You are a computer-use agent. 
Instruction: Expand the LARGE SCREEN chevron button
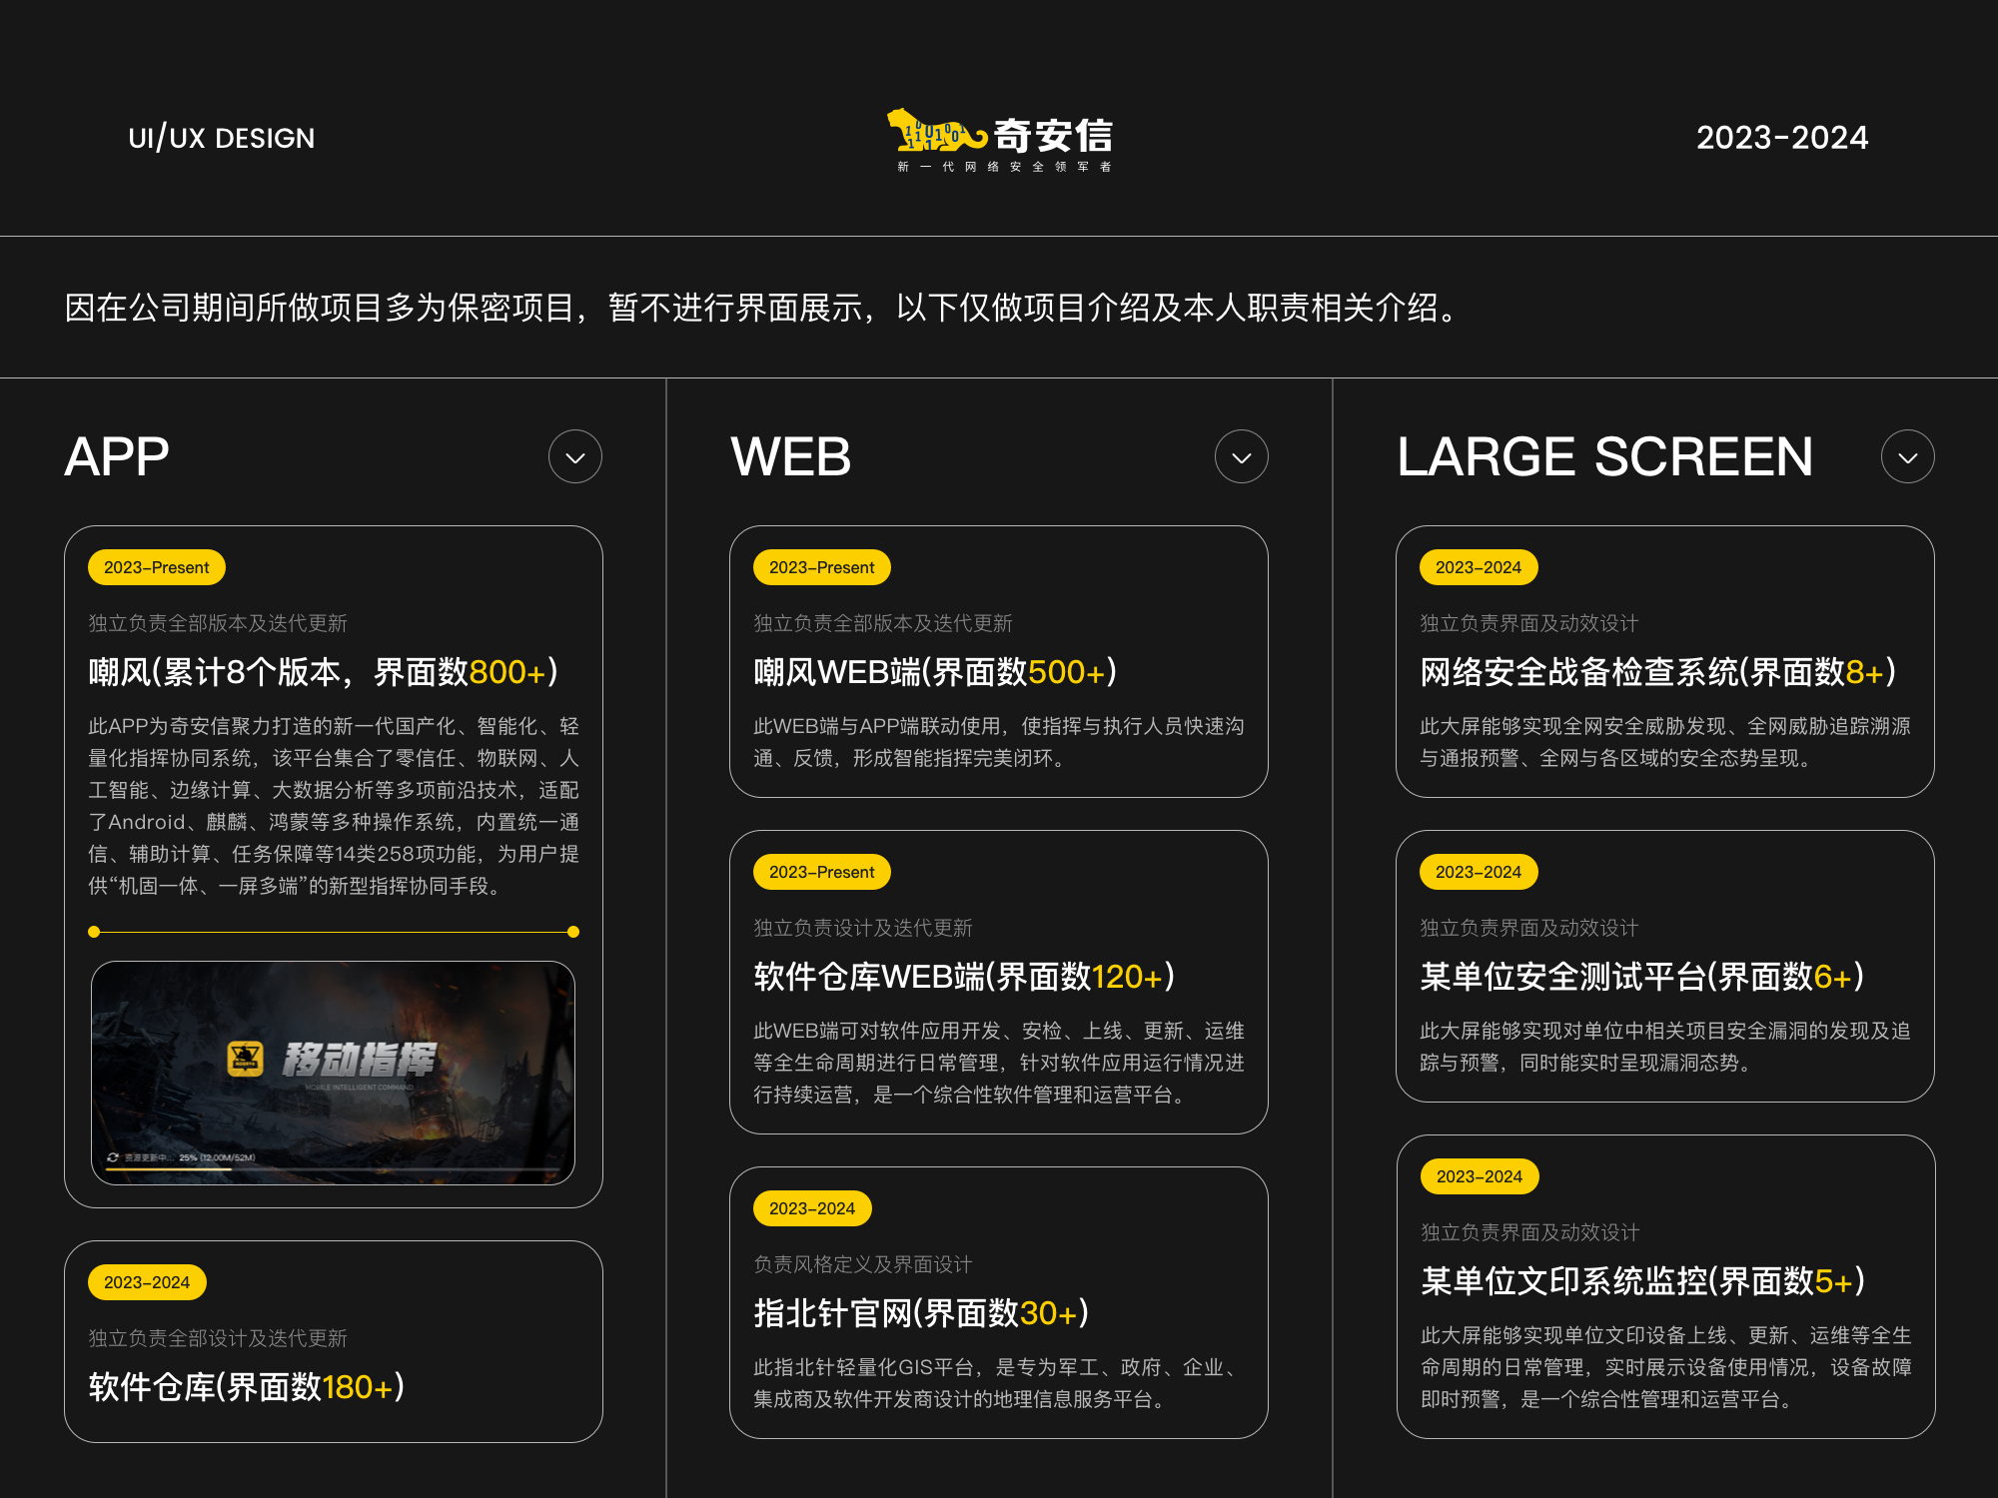1907,457
